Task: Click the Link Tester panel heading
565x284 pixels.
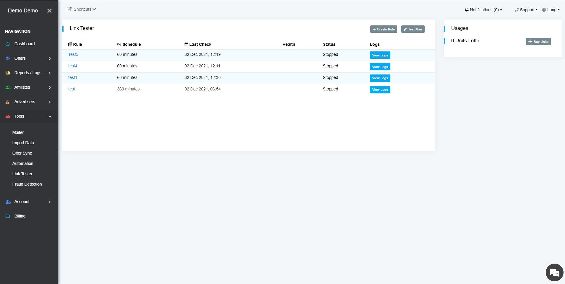Action: point(82,28)
